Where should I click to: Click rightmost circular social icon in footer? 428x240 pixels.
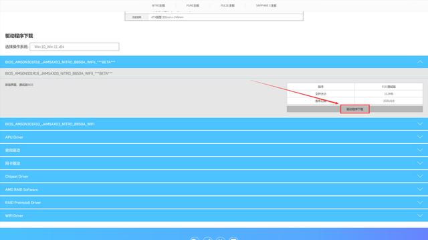click(233, 239)
